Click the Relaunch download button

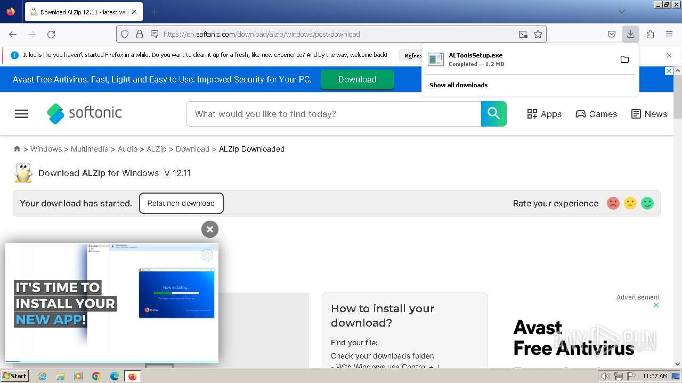181,203
